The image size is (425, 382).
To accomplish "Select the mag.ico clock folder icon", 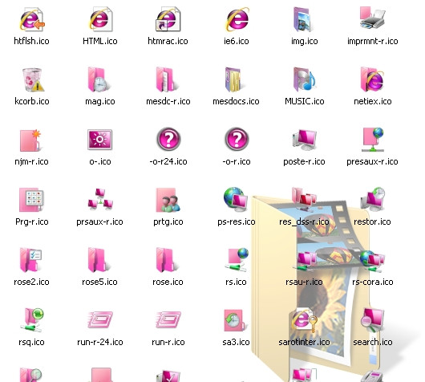I will pyautogui.click(x=99, y=79).
